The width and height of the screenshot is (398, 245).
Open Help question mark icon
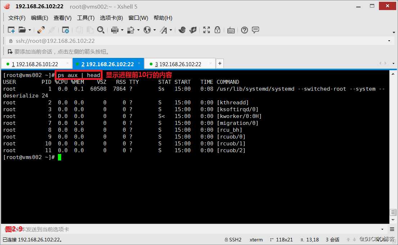244,30
